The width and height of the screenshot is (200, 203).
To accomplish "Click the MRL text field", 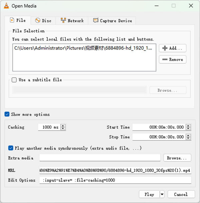I will (x=115, y=170).
